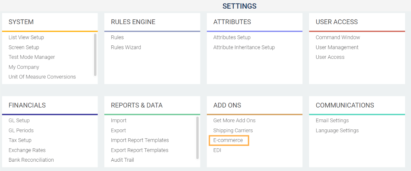Open List View Setup
The height and width of the screenshot is (171, 411).
coord(26,37)
